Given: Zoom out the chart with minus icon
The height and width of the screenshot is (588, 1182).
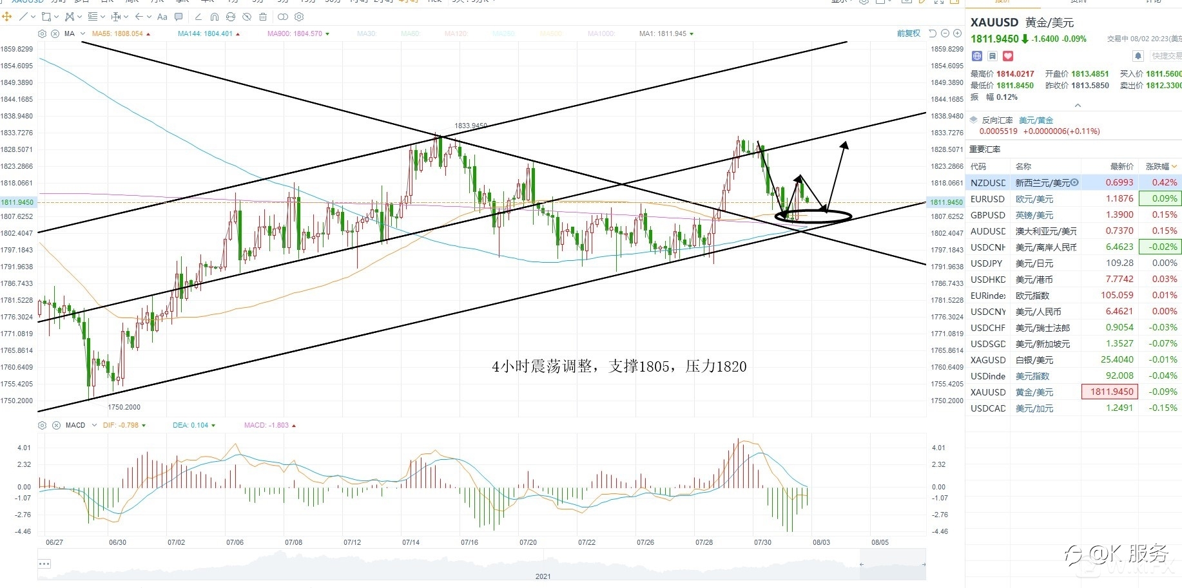Looking at the screenshot, I should (x=945, y=33).
